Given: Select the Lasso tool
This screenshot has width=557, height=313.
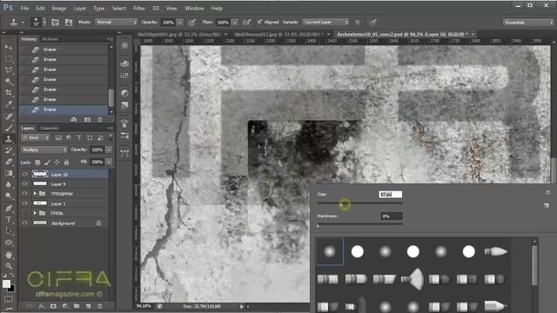Looking at the screenshot, I should [x=9, y=70].
